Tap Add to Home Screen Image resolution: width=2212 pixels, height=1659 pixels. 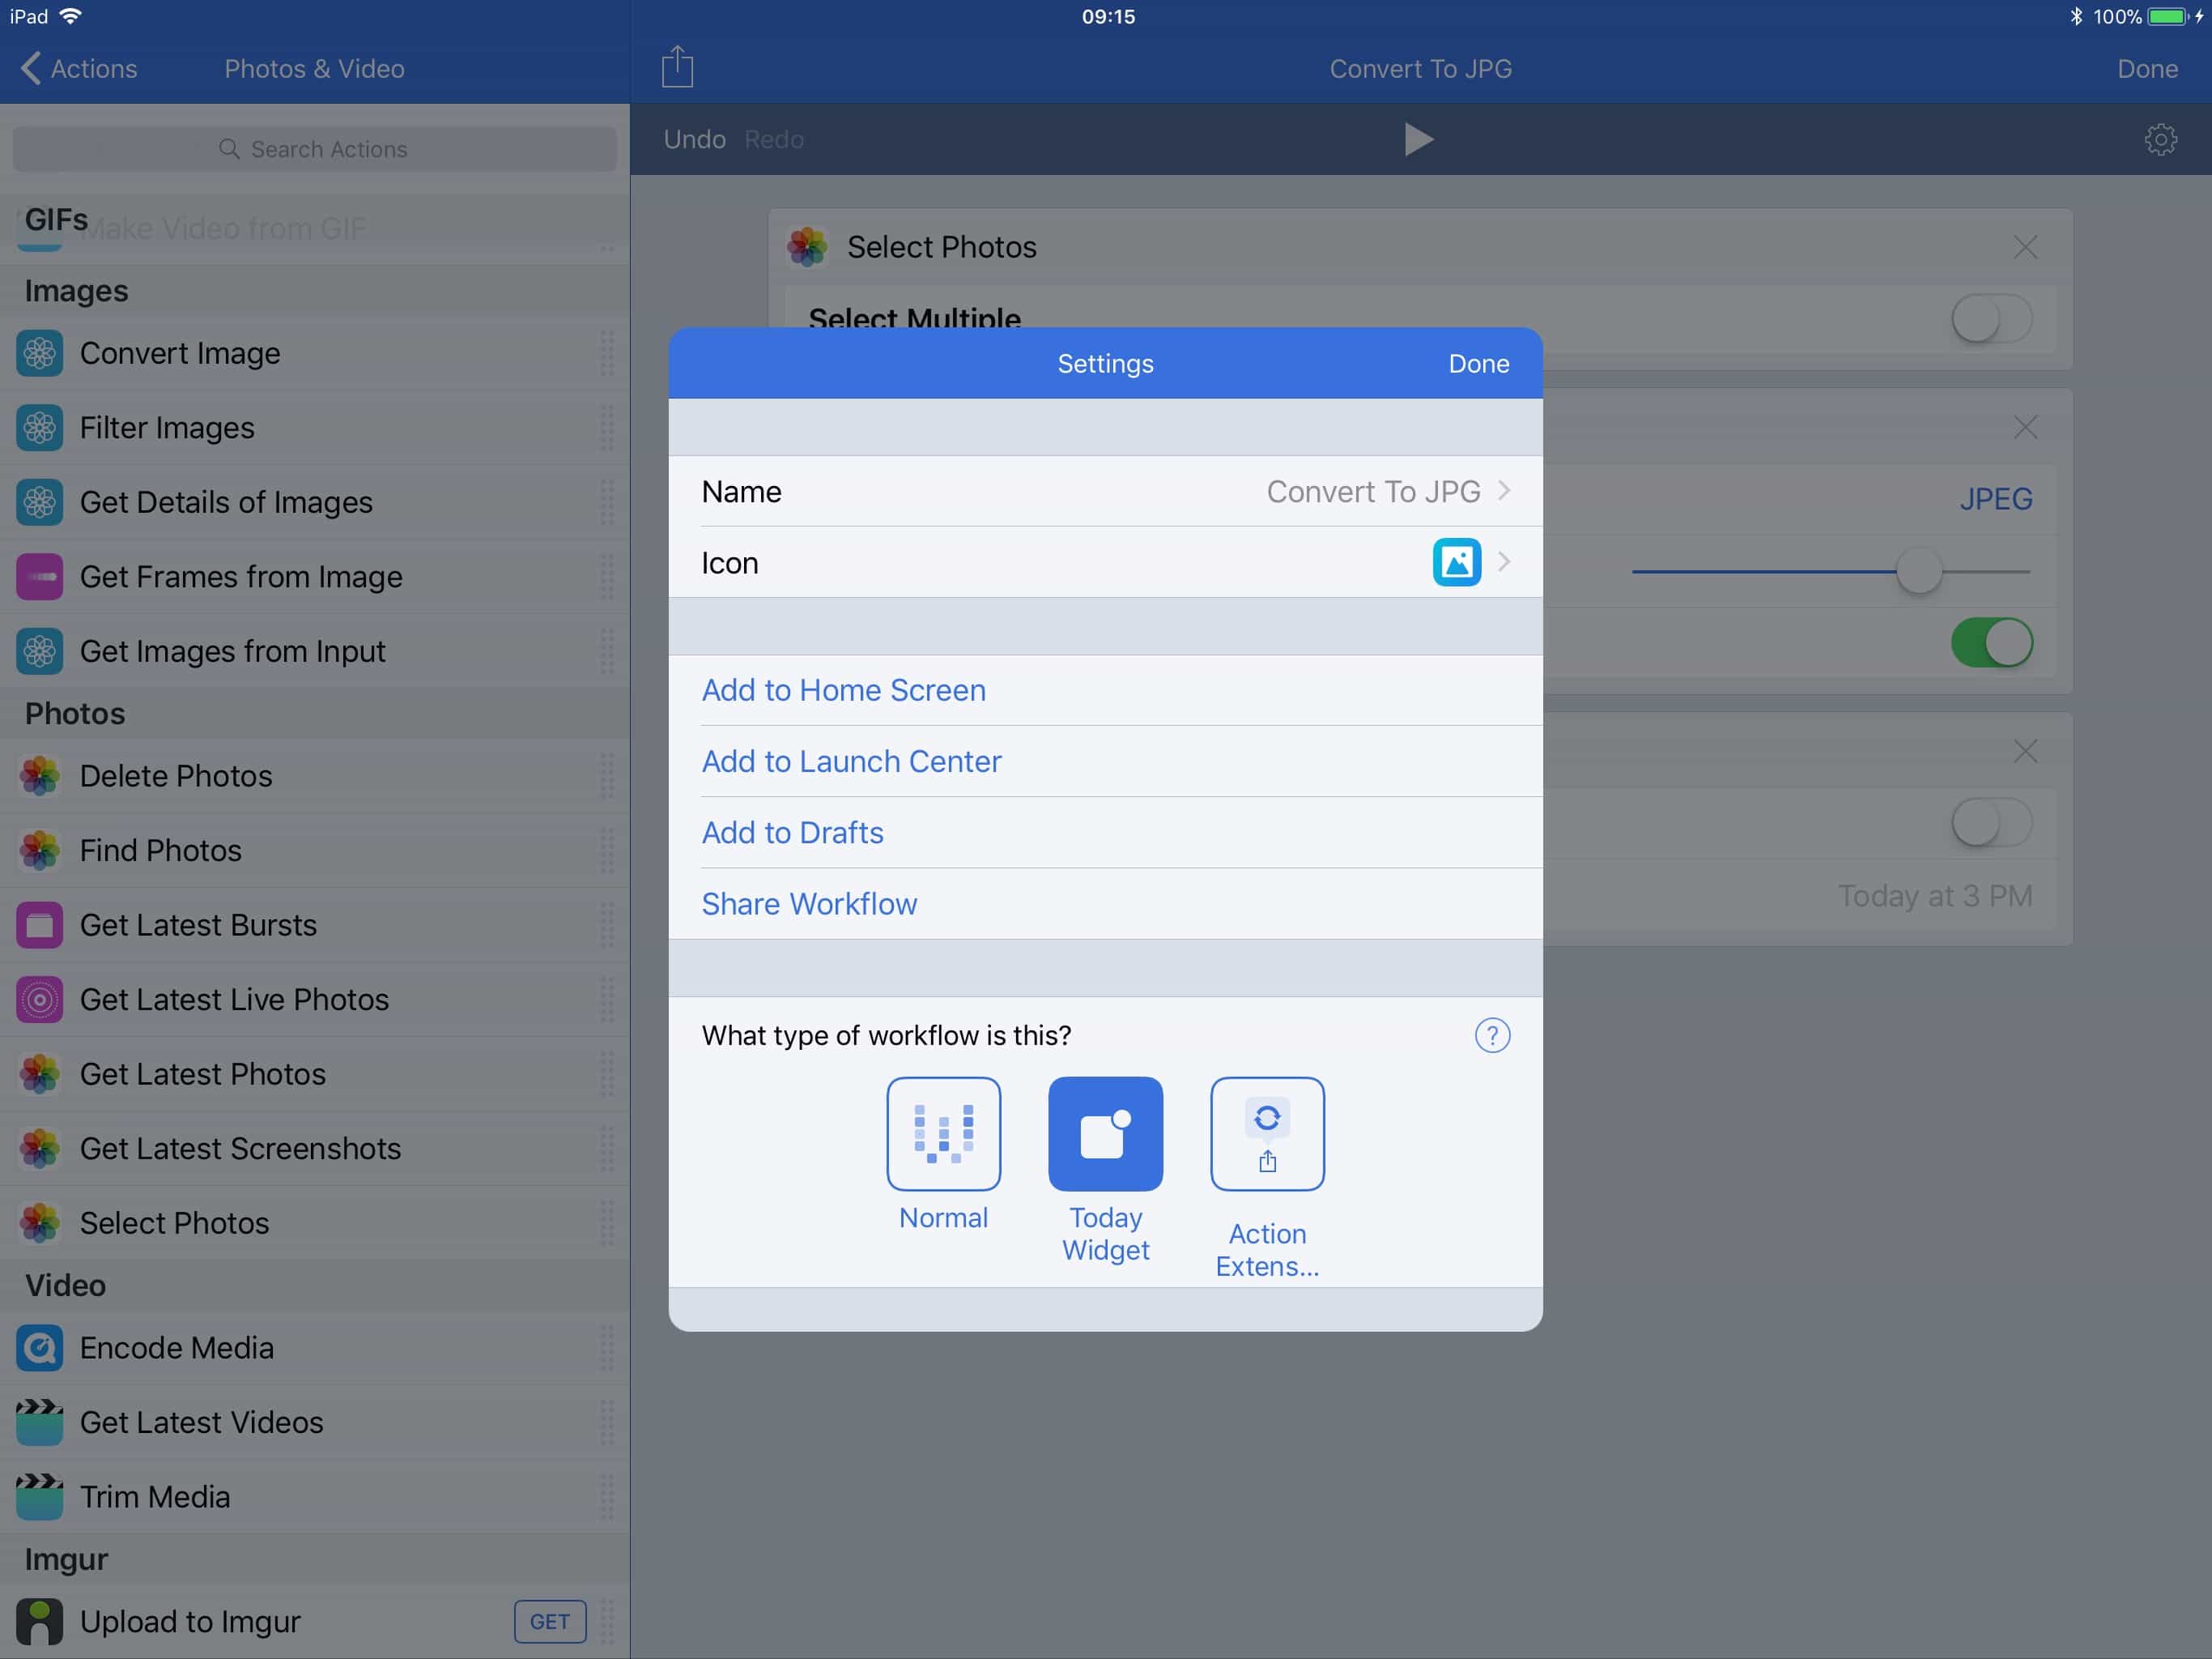pyautogui.click(x=843, y=689)
